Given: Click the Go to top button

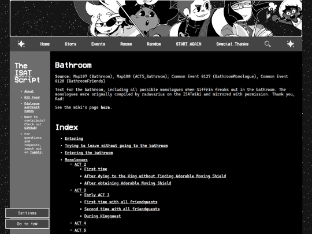Looking at the screenshot, I should tap(27, 224).
